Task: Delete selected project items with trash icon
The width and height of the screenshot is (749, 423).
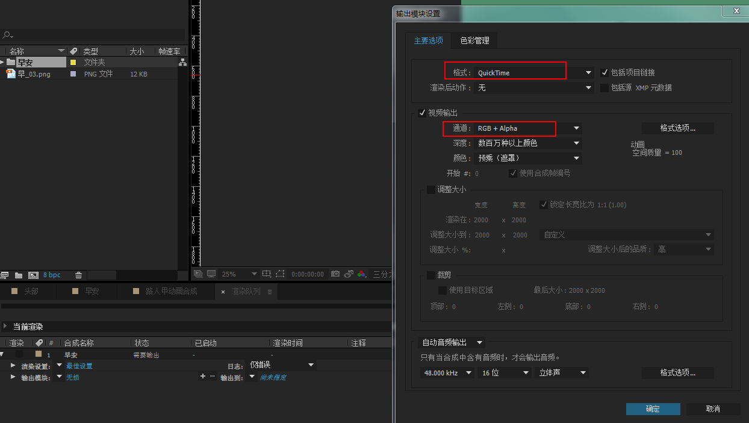Action: click(x=78, y=275)
